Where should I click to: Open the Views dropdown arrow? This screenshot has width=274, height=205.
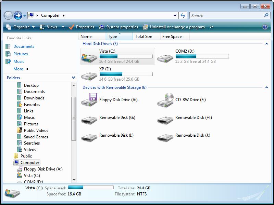click(63, 27)
